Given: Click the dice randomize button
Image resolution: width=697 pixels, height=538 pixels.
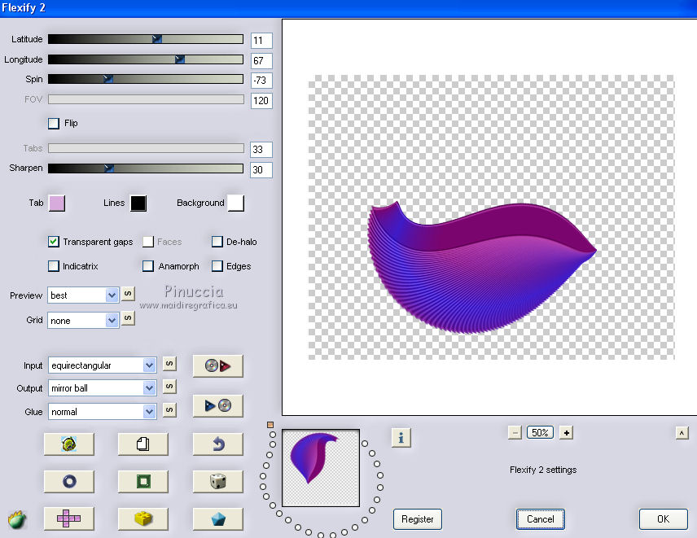Looking at the screenshot, I should coord(218,481).
